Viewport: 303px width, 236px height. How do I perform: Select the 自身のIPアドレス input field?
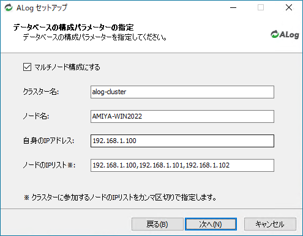click(182, 141)
